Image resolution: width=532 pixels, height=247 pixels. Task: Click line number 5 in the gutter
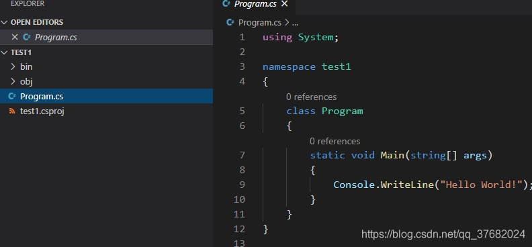242,111
